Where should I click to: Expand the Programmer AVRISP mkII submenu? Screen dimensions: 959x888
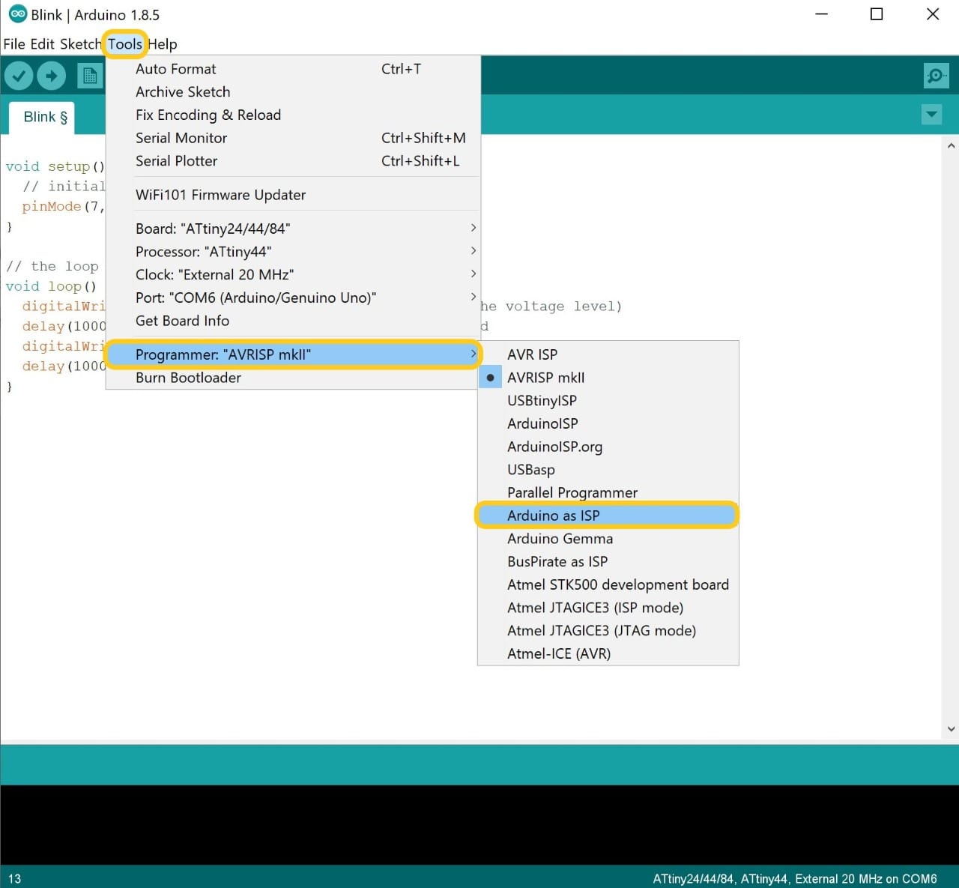coord(292,354)
